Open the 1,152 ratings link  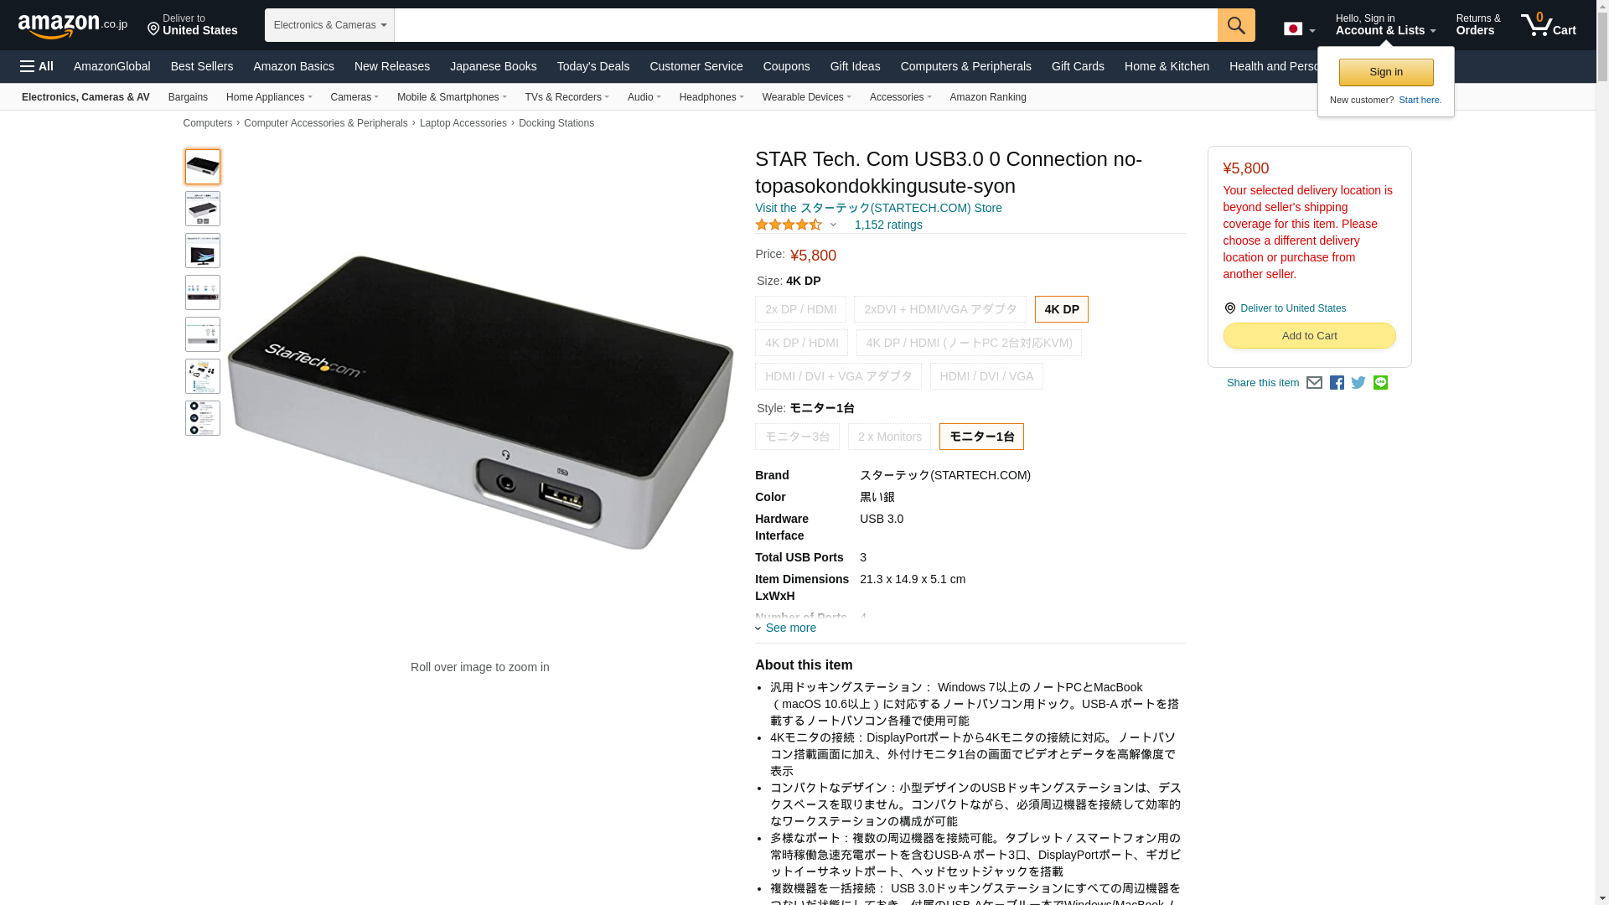(888, 225)
